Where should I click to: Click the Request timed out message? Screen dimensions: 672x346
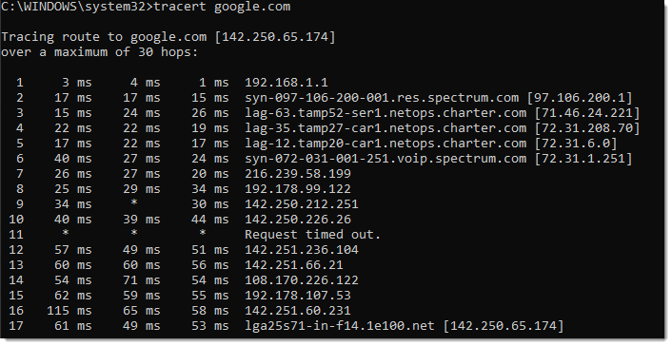coord(313,235)
